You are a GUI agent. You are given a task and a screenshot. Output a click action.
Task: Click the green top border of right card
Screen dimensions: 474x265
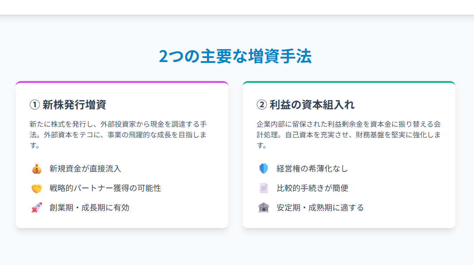349,82
